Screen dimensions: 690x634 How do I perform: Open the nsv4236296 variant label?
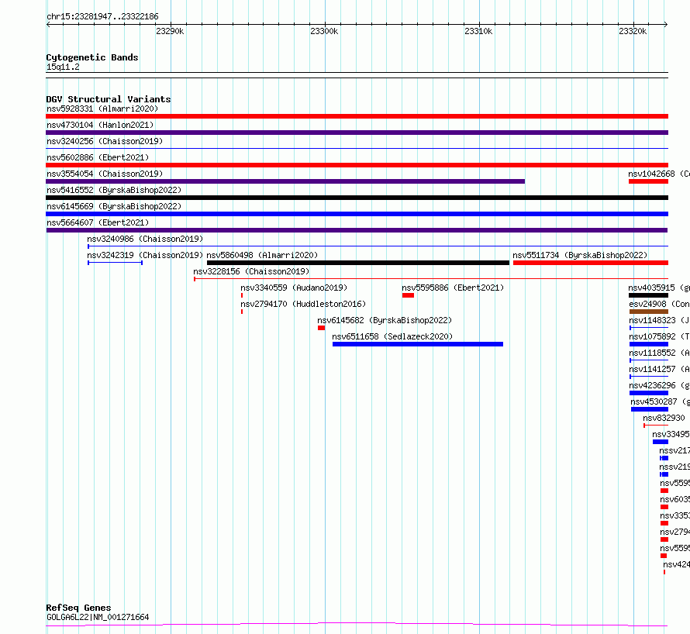pyautogui.click(x=659, y=385)
